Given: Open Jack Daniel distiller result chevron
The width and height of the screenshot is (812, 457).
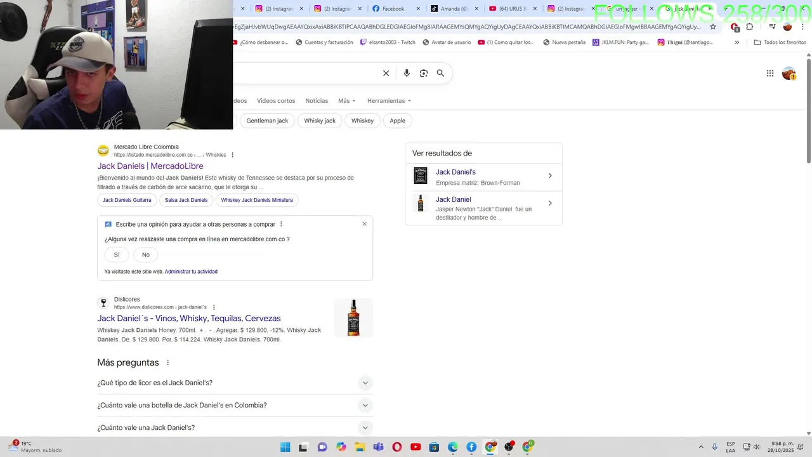Looking at the screenshot, I should coord(550,203).
